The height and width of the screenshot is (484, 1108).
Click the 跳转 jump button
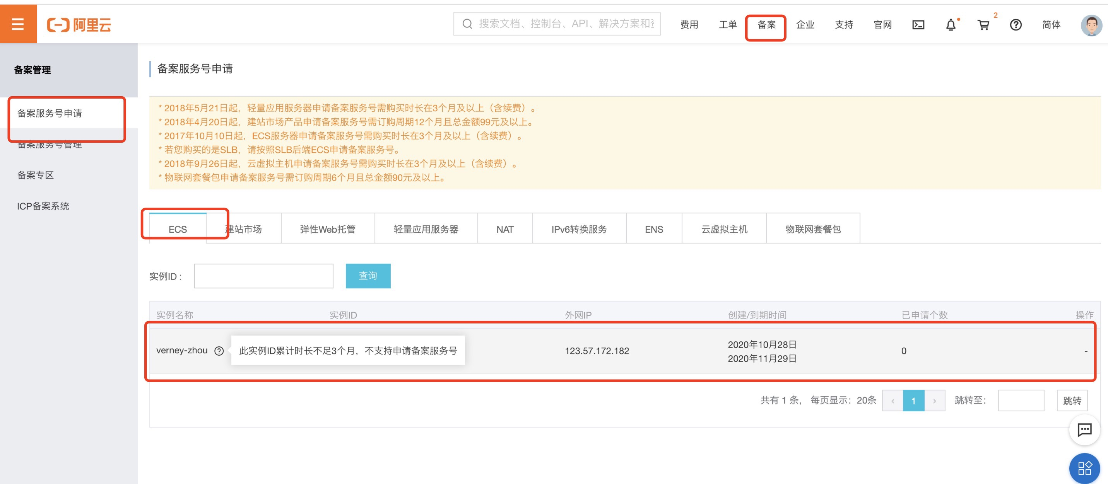pos(1072,400)
